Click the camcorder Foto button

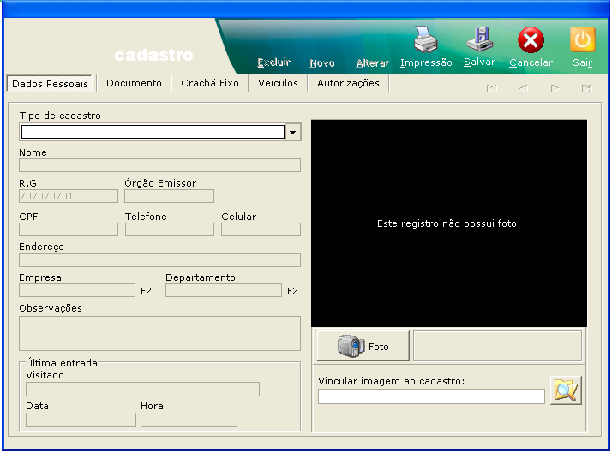tap(363, 346)
